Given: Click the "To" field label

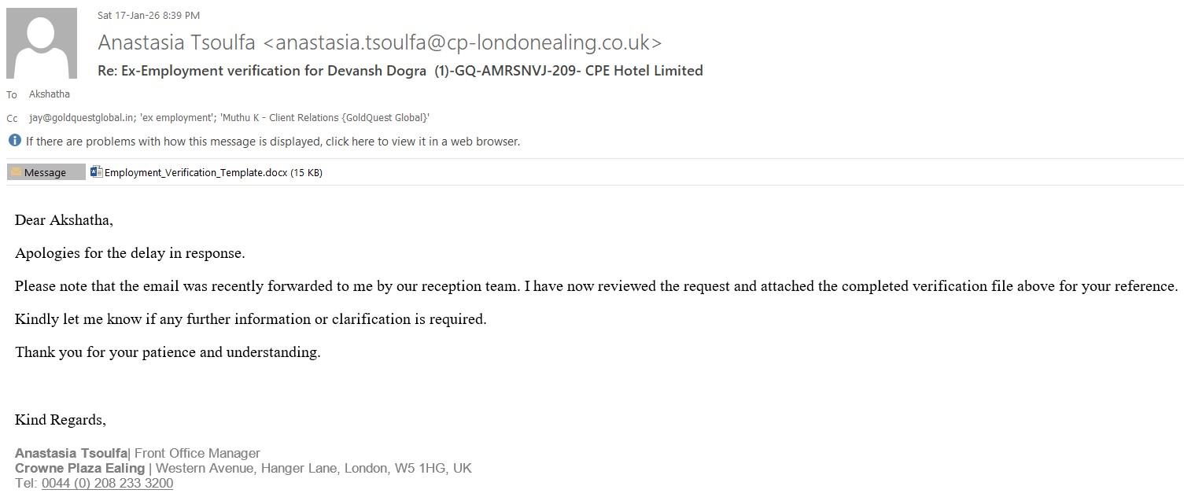Looking at the screenshot, I should click(x=12, y=95).
